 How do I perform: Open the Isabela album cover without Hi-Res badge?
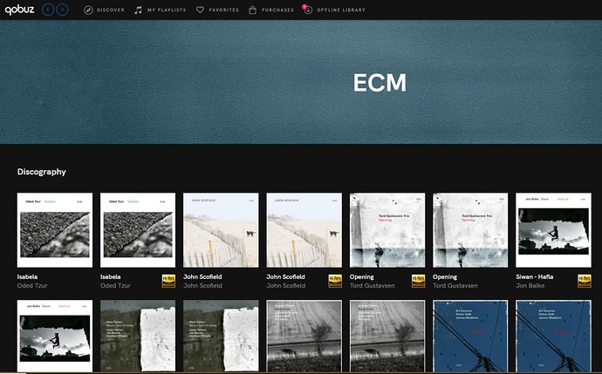[x=55, y=230]
